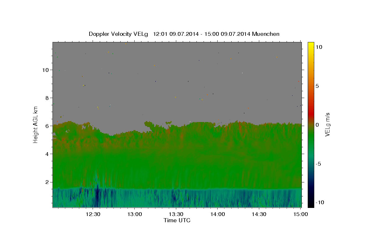
Task: Click the black bottom of the colorbar
Action: point(311,204)
